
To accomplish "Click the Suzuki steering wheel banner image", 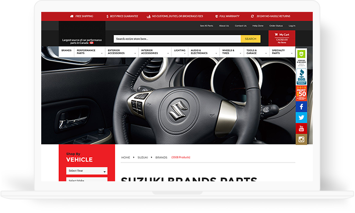I will (x=177, y=101).
